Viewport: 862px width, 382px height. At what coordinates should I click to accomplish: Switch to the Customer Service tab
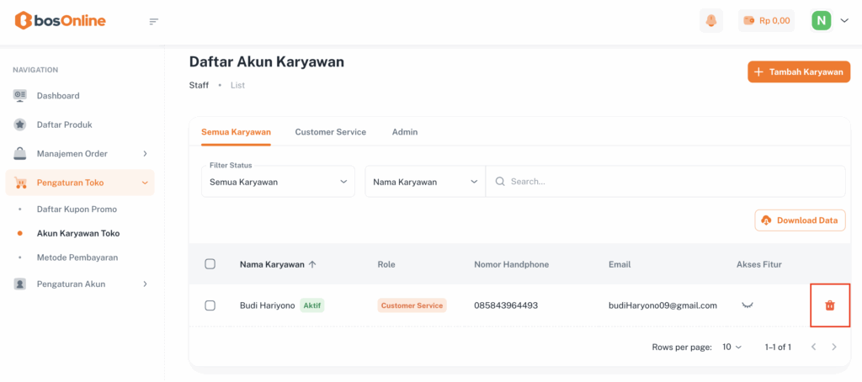[330, 132]
